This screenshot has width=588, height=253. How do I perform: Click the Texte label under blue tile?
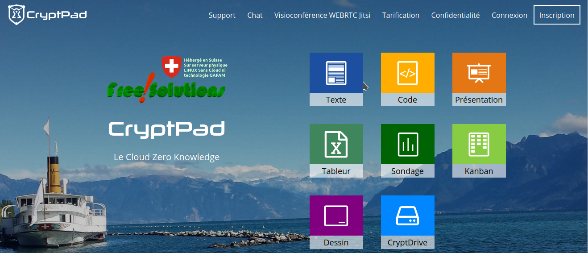tap(336, 100)
